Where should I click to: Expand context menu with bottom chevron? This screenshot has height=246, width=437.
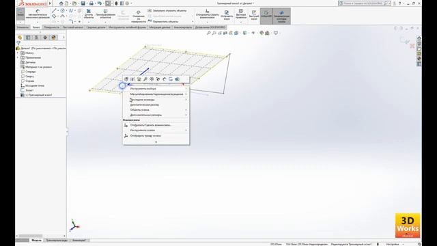[x=156, y=142]
